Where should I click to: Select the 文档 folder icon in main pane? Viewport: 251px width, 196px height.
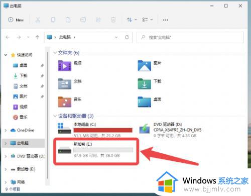65,84
